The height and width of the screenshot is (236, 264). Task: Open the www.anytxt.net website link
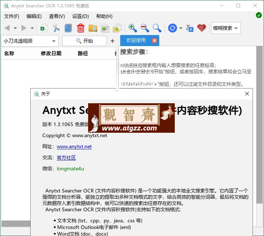[74, 147]
